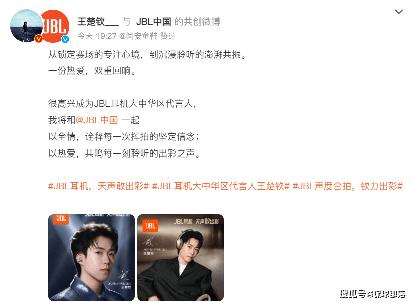Open the @闫安童鞋 user mention
This screenshot has width=414, height=303.
click(x=138, y=36)
